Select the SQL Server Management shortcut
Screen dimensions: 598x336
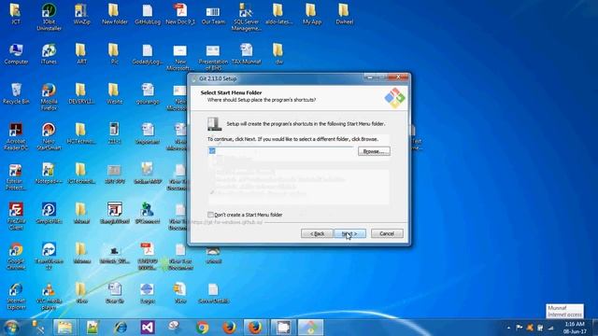[x=246, y=17]
